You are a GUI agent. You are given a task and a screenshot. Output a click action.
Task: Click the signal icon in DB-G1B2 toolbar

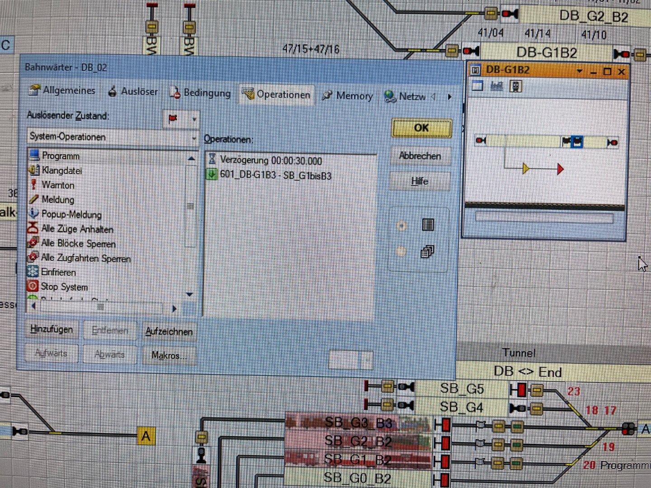click(515, 86)
